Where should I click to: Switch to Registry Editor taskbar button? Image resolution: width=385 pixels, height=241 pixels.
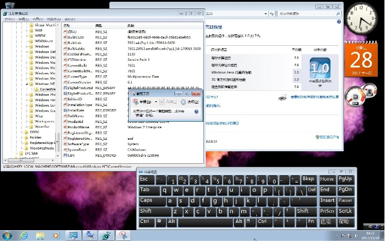106,236
